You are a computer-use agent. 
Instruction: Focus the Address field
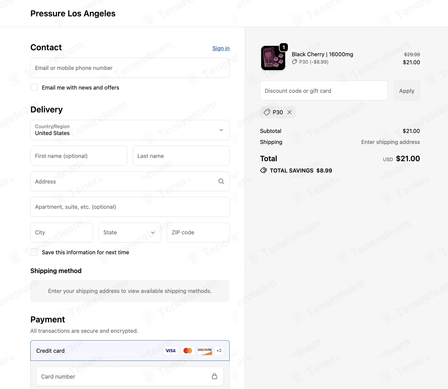click(130, 181)
